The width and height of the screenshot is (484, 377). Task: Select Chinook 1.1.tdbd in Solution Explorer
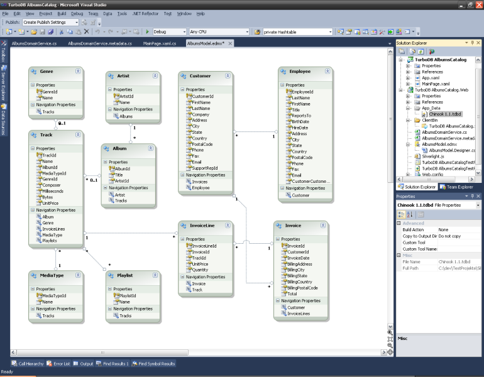(445, 114)
